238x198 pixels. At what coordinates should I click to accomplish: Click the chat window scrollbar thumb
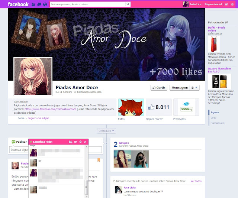tap(86, 187)
